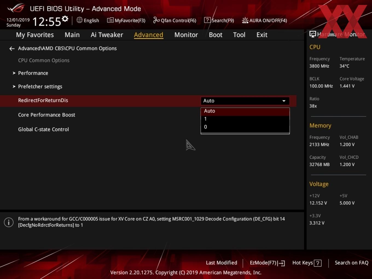Switch to the Monitor tab

coord(186,35)
